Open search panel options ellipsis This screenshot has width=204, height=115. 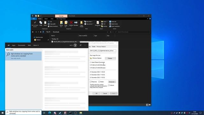[85, 45]
